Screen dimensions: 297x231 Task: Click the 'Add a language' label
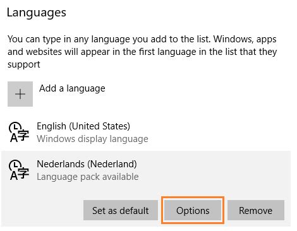click(x=72, y=88)
